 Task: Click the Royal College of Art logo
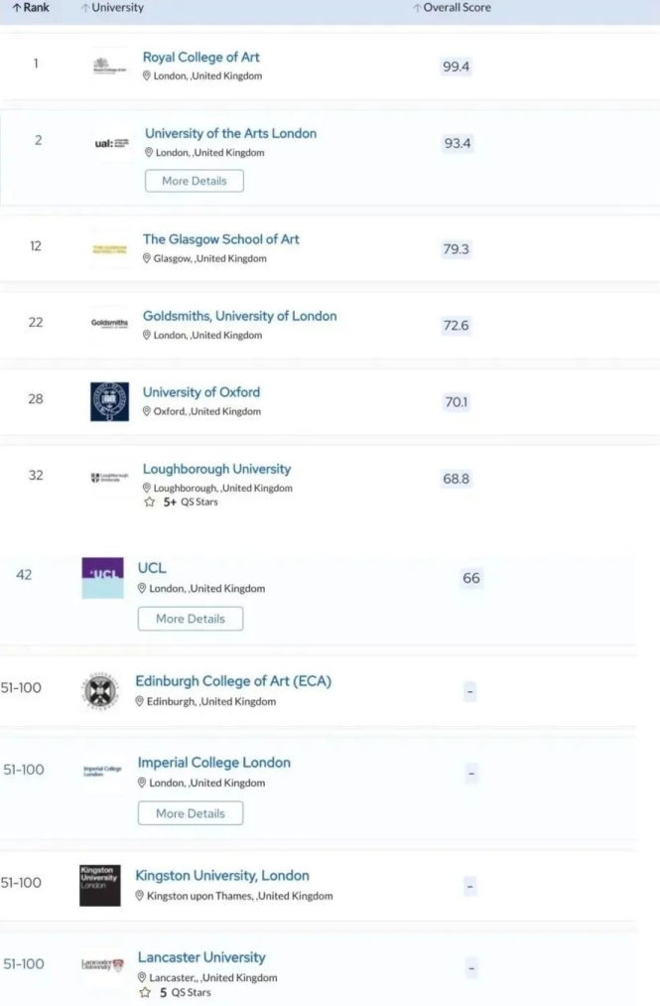[x=108, y=67]
